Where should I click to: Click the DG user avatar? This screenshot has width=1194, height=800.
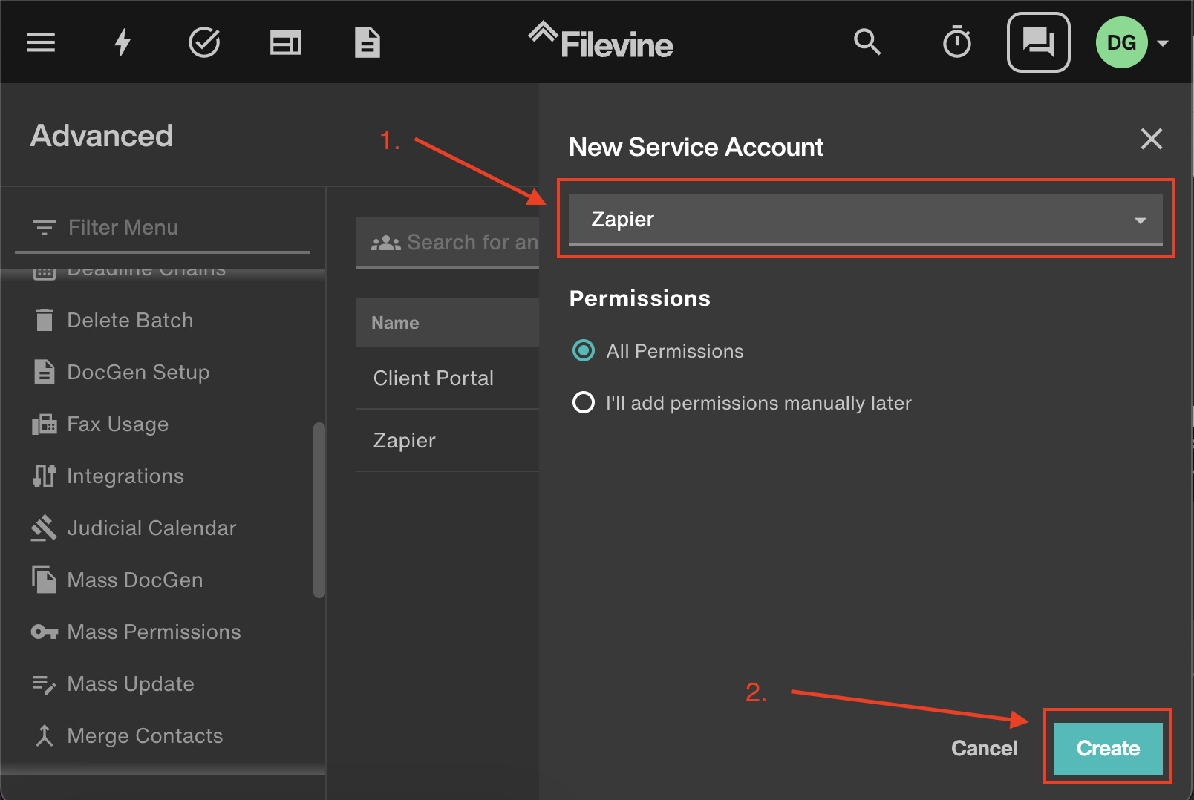coord(1121,42)
